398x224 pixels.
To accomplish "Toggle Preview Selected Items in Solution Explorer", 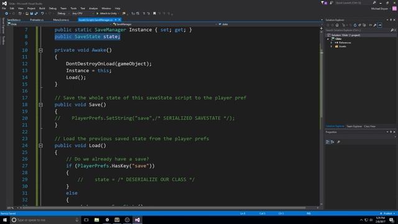I will (380, 25).
